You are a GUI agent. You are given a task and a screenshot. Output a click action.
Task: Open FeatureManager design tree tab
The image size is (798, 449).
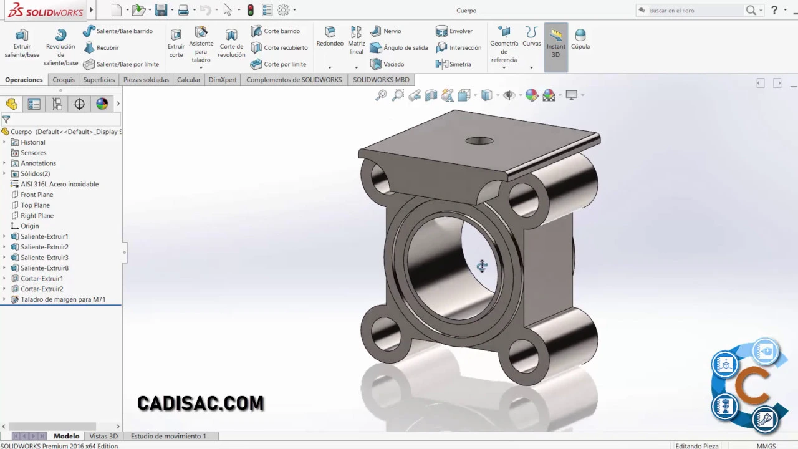click(12, 104)
